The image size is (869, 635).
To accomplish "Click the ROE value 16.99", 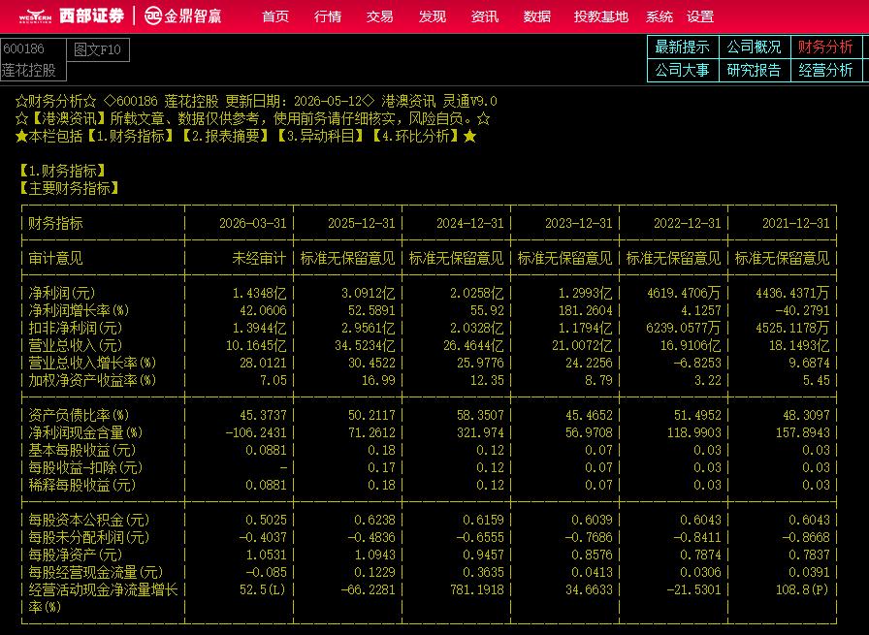I will tap(379, 380).
